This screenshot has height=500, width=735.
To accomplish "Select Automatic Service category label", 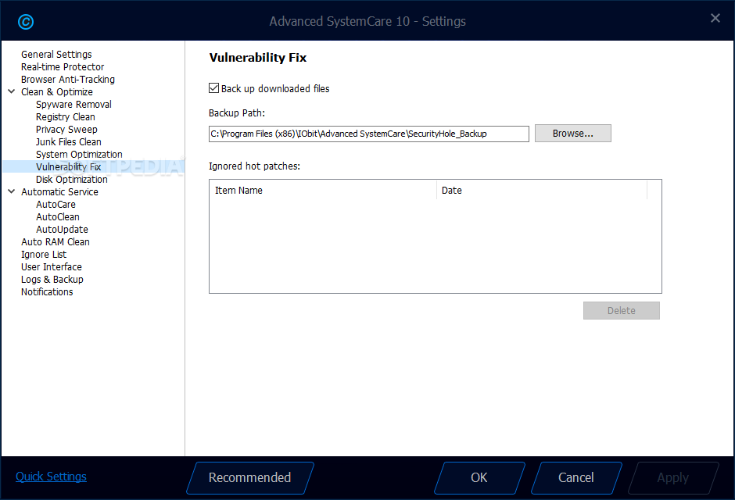I will (x=59, y=192).
